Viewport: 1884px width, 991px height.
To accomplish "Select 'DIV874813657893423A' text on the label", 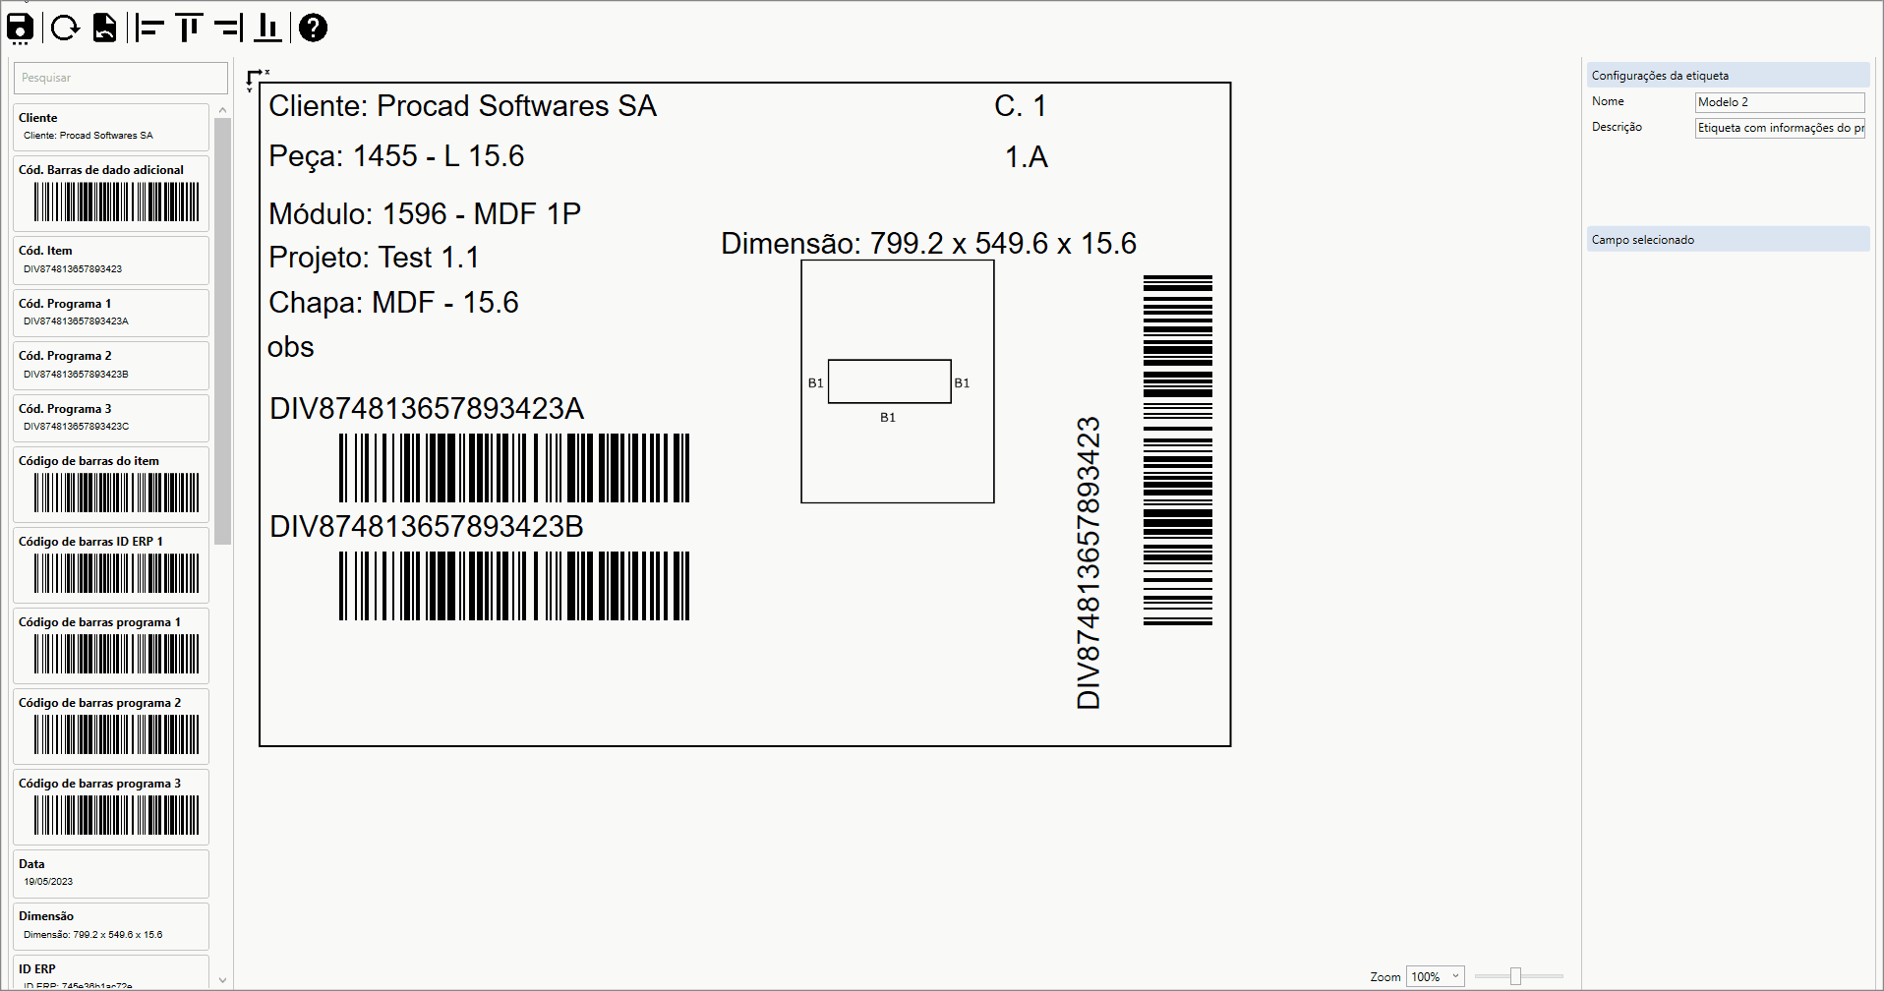I will (427, 409).
